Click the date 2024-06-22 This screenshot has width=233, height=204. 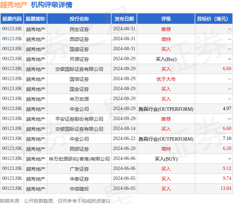click(x=124, y=139)
